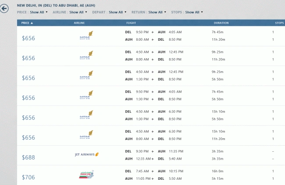Select the $706 price
Screen dimensions: 285x185
coord(28,177)
